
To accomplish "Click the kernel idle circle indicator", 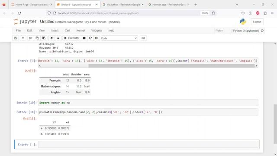I will 262,31.
